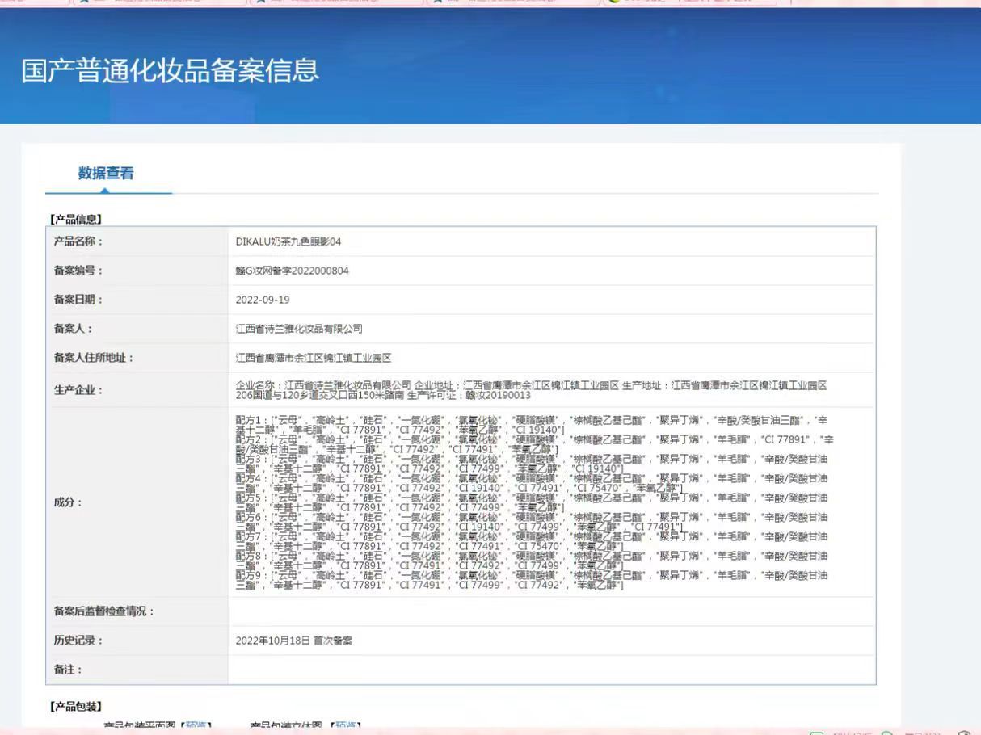Click the empty 备案后监督检查情况 value cell
Screen dimensions: 981x735
coord(551,611)
